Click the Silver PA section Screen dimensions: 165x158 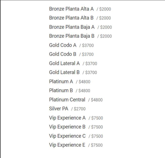[x=59, y=109]
